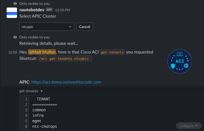Click the eye icon above Retrieving details
The image size is (204, 131).
point(15,37)
